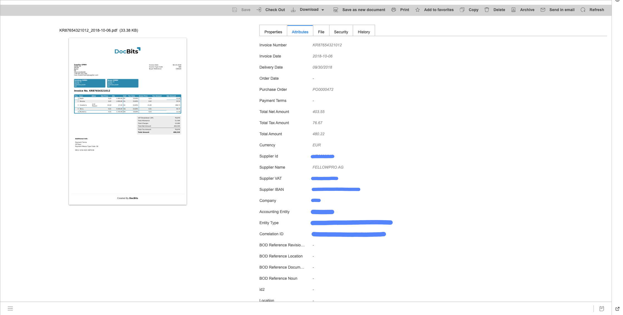Click the Correlation ID label
Viewport: 623px width, 315px height.
pyautogui.click(x=271, y=234)
